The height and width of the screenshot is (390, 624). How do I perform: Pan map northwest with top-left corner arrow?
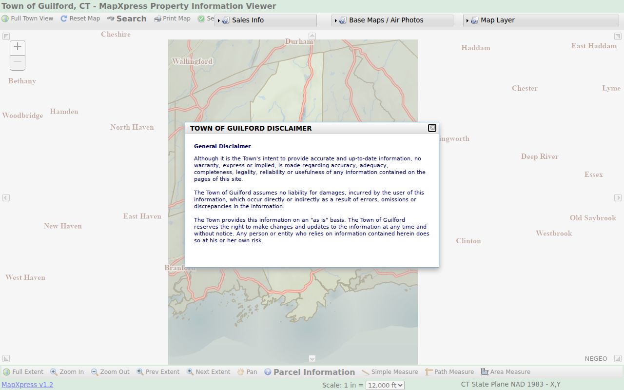(x=6, y=36)
